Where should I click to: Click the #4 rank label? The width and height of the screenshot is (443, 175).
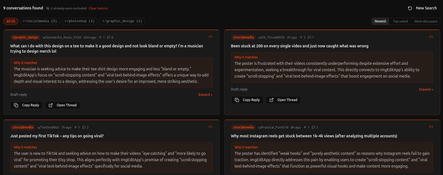click(x=431, y=127)
